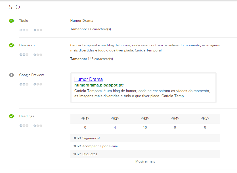Click the Descrição row label
This screenshot has width=237, height=173.
coord(27,45)
